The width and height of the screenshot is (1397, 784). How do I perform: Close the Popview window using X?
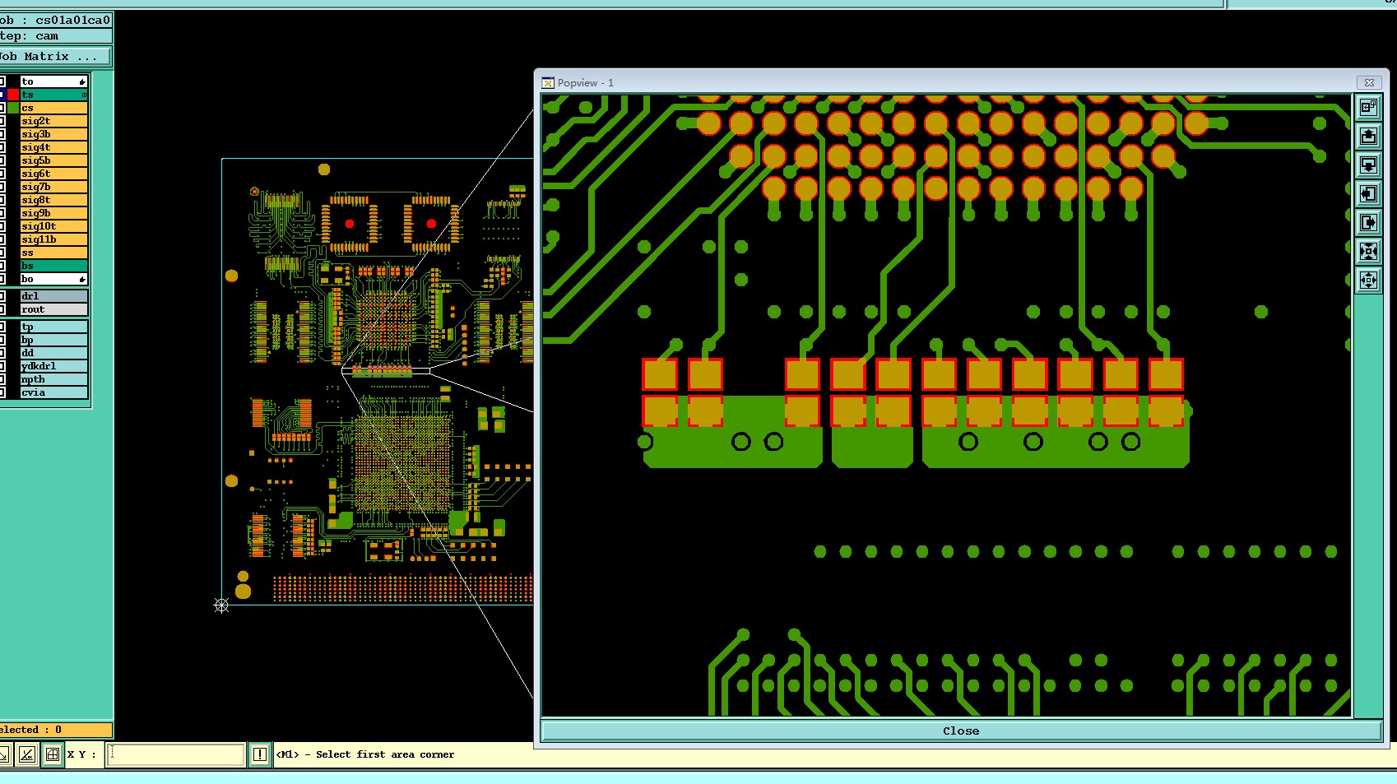pyautogui.click(x=1369, y=82)
